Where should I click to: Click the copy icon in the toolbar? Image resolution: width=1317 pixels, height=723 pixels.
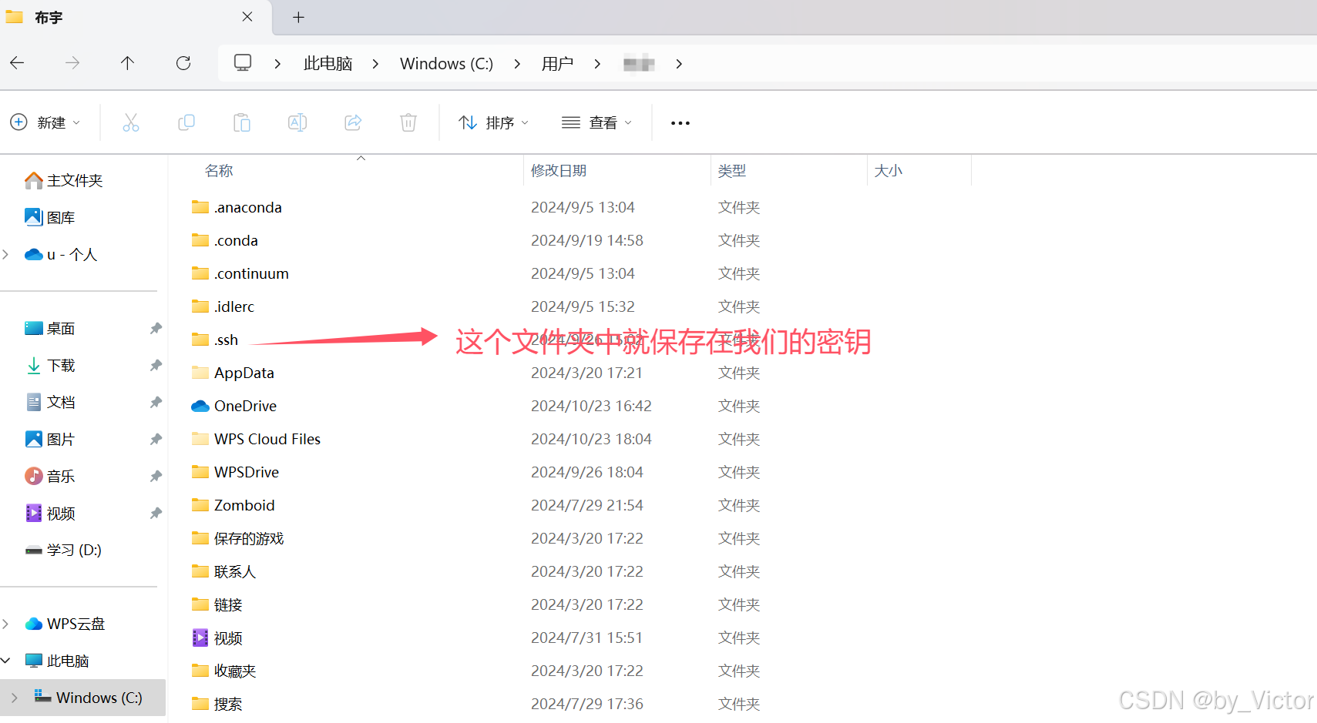tap(186, 122)
